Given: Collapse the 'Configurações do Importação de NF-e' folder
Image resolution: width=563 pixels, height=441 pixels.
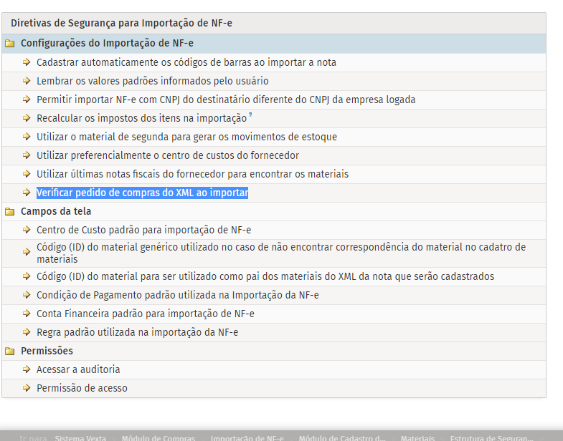Looking at the screenshot, I should (10, 44).
